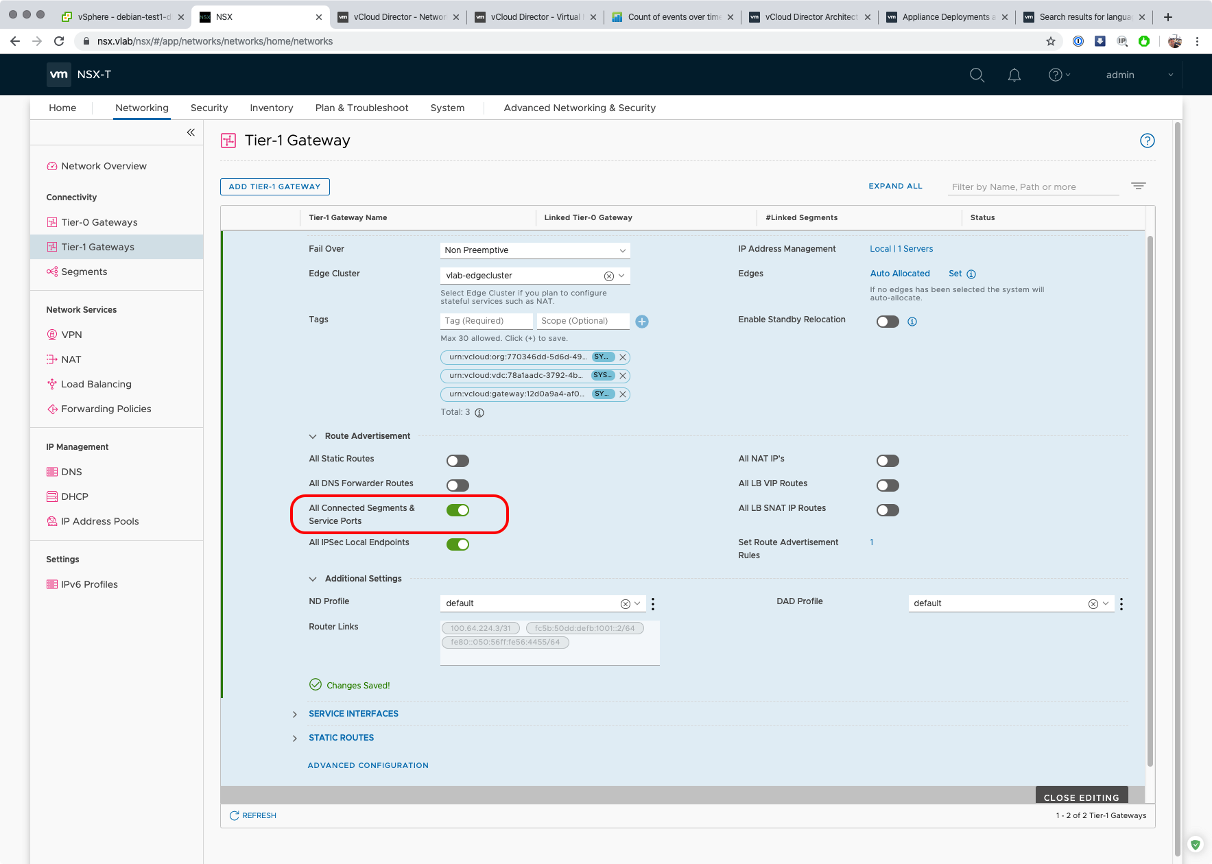Open ND Profile three-dot menu

click(x=653, y=603)
